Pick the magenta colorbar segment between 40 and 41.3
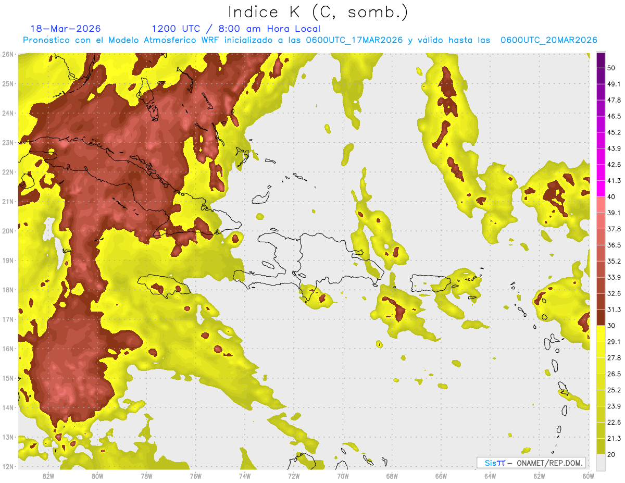 point(601,189)
